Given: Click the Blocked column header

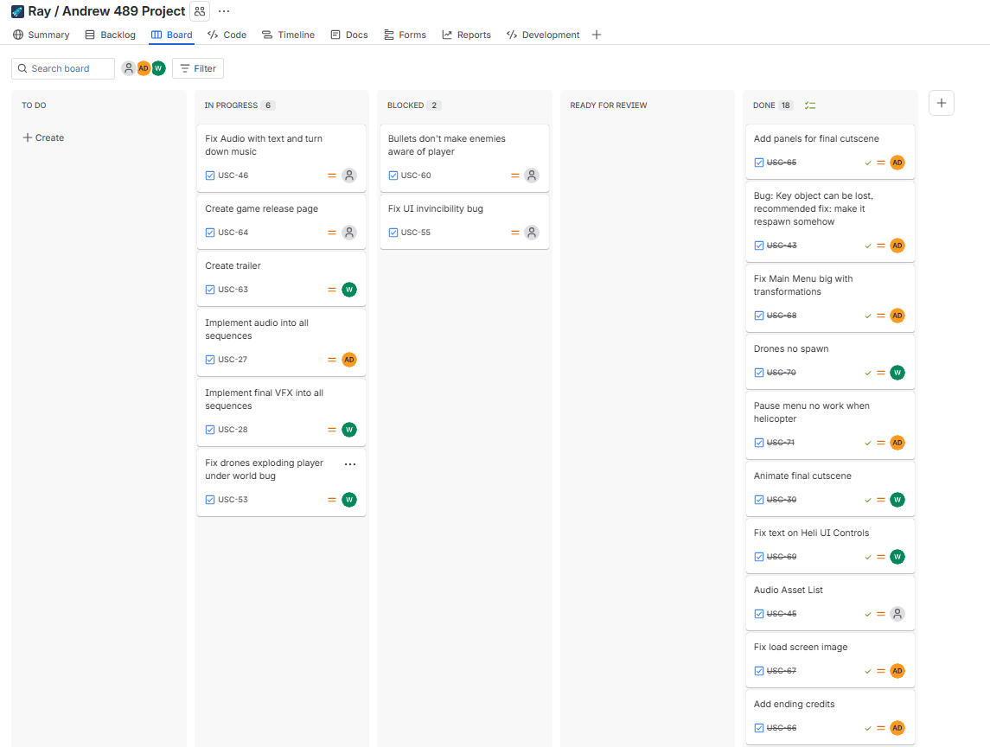Looking at the screenshot, I should pos(406,105).
